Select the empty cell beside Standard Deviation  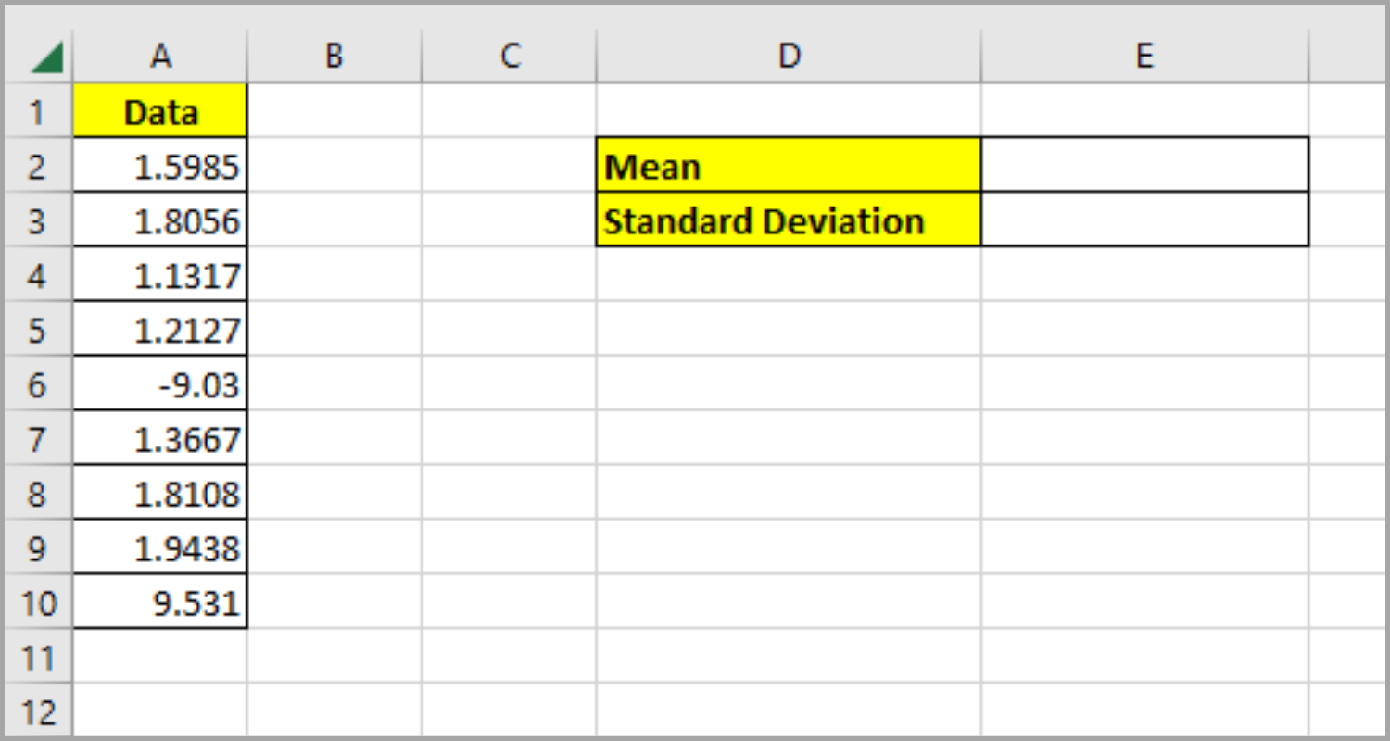tap(1144, 220)
